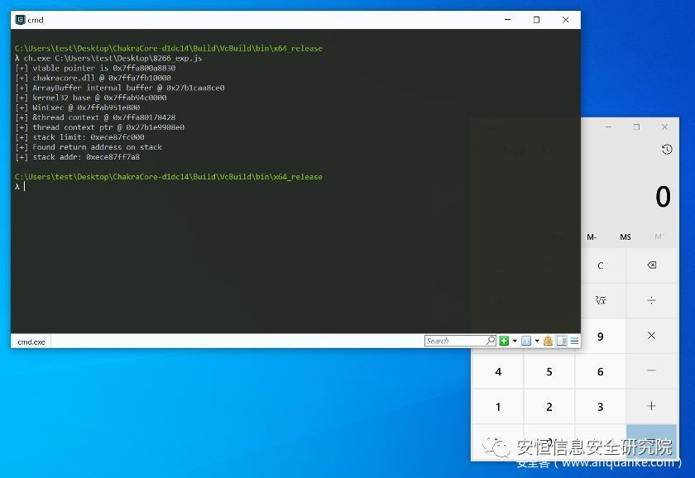This screenshot has height=478, width=695.
Task: Click the square root button
Action: 600,300
